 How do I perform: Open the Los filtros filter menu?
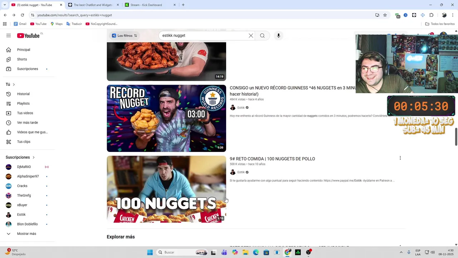click(x=124, y=35)
